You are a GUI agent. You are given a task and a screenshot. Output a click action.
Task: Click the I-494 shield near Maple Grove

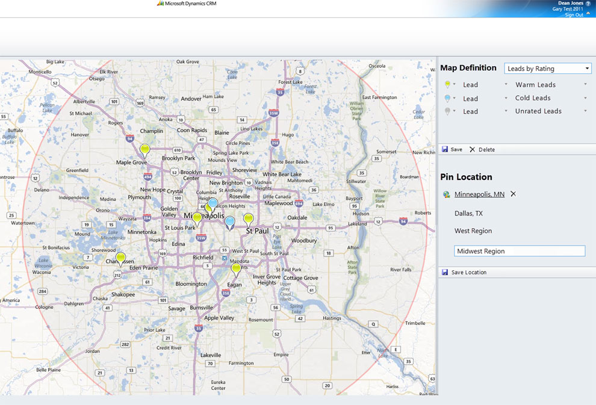point(147,177)
